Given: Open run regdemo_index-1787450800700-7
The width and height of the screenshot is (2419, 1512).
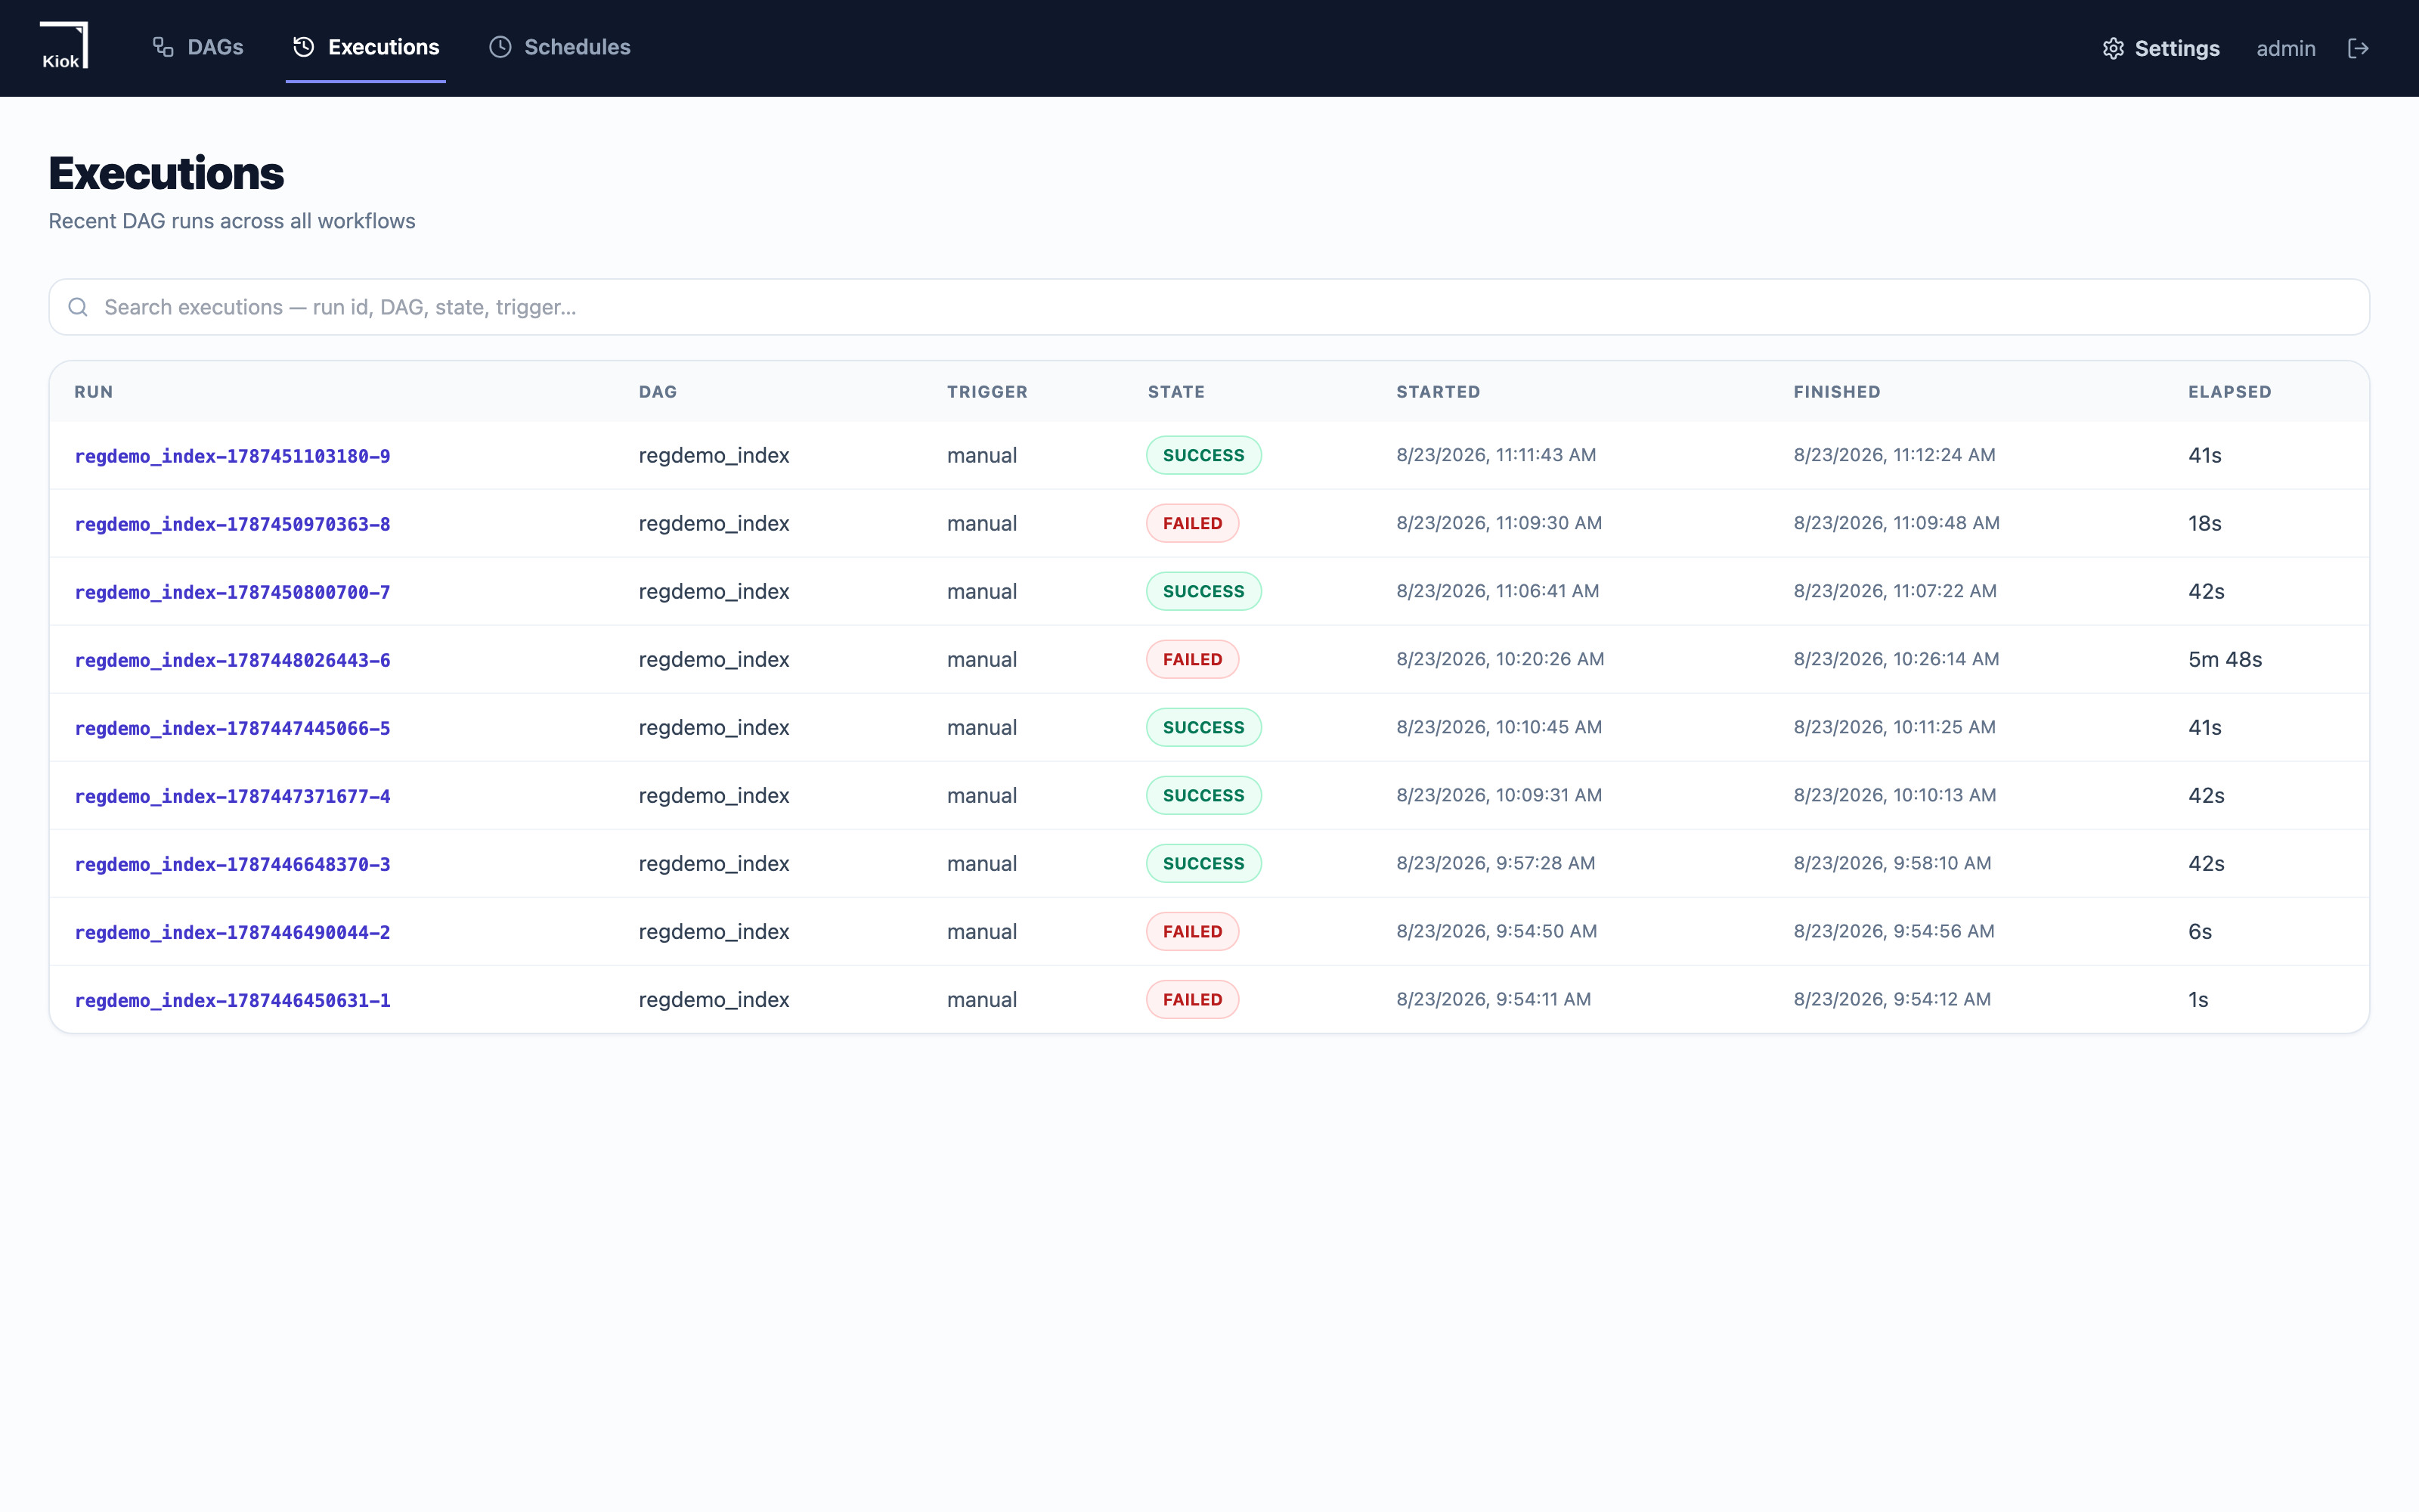Looking at the screenshot, I should (232, 592).
